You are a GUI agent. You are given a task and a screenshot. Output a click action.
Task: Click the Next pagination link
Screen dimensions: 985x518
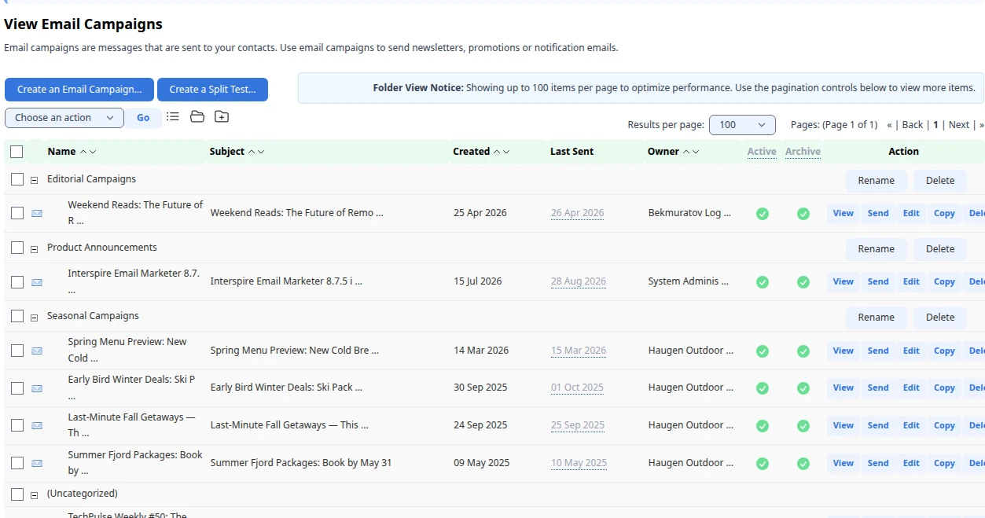pos(959,125)
